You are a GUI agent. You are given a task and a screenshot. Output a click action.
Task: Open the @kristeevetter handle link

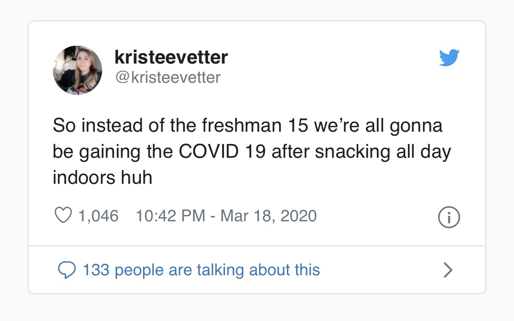click(167, 77)
